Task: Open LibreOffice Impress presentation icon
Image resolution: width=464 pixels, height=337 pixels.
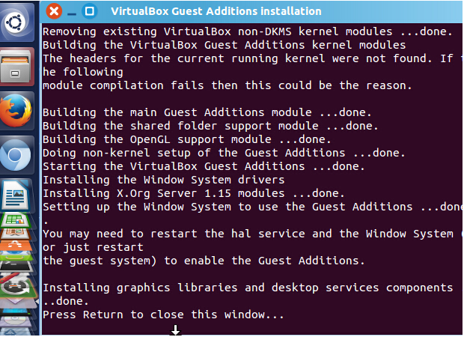Action: tap(16, 234)
